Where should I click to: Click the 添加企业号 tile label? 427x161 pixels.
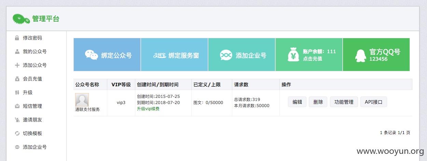pyautogui.click(x=251, y=55)
